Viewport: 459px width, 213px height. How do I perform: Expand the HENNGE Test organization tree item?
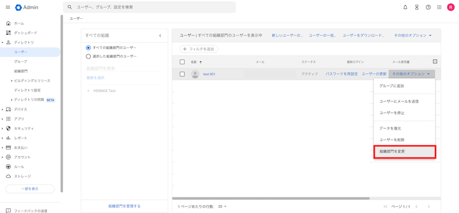point(88,91)
